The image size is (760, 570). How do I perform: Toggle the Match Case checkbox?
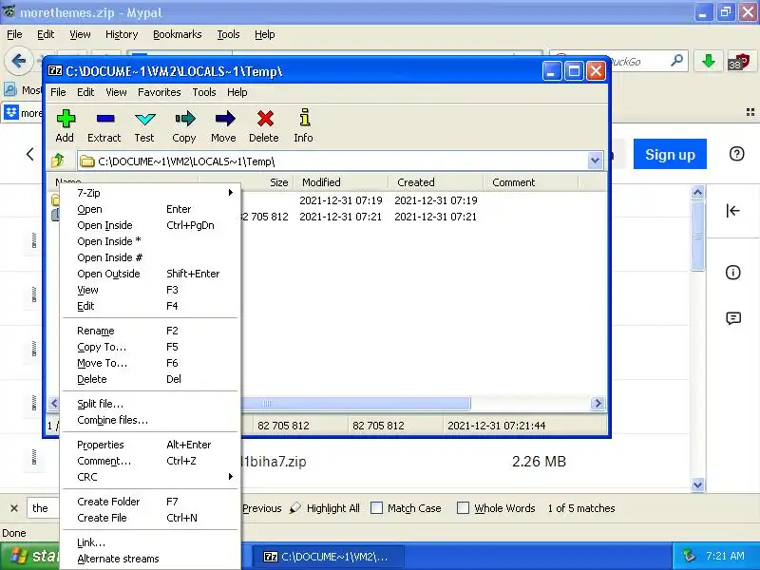point(376,508)
